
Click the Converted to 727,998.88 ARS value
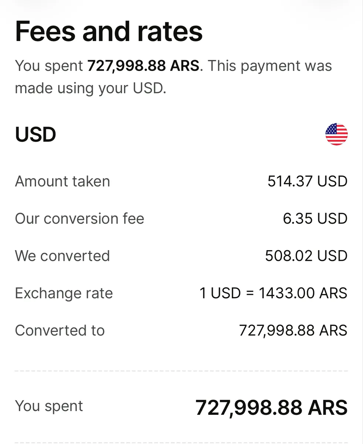293,330
